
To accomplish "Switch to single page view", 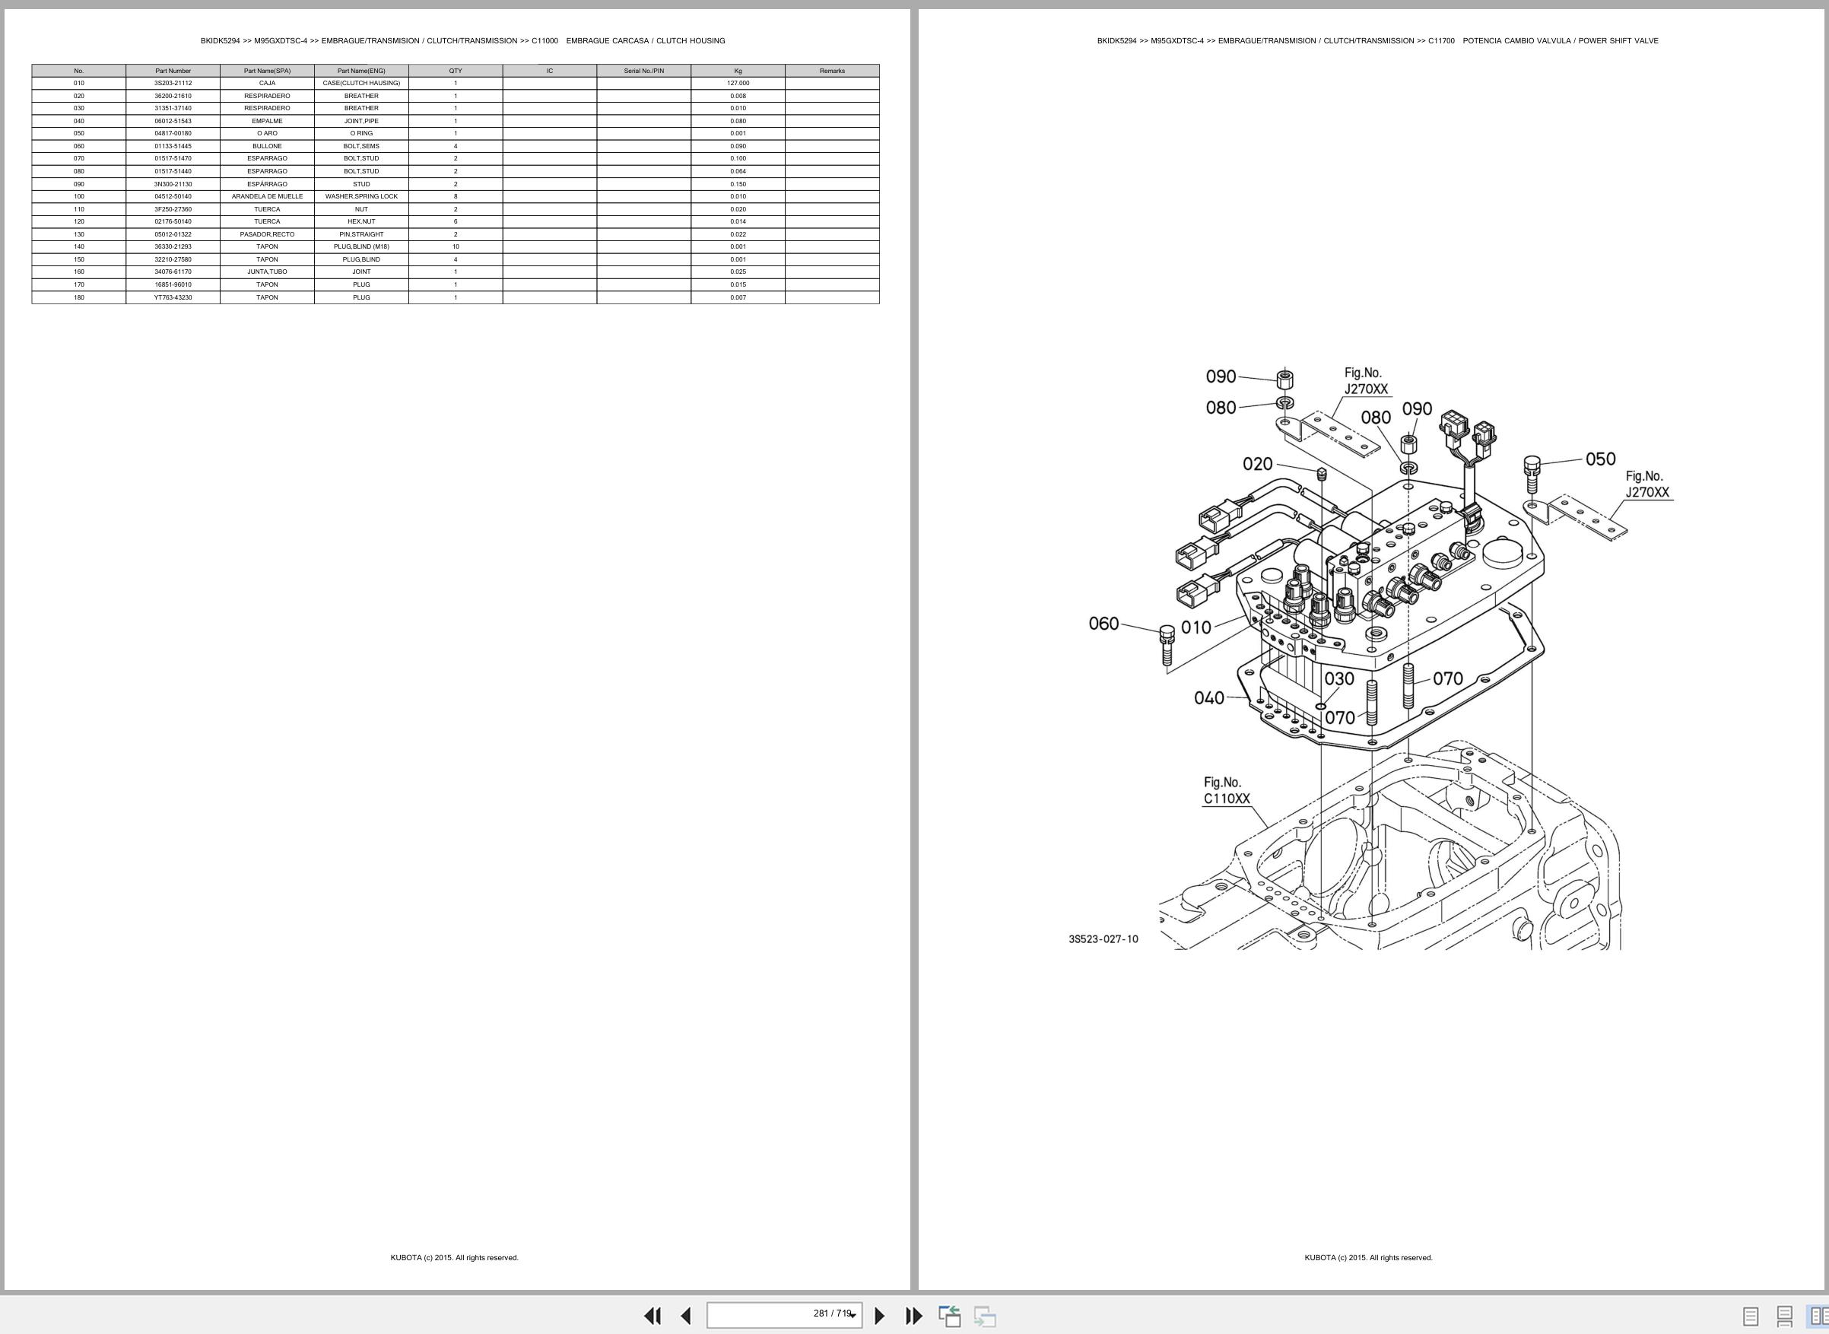I will 1750,1317.
